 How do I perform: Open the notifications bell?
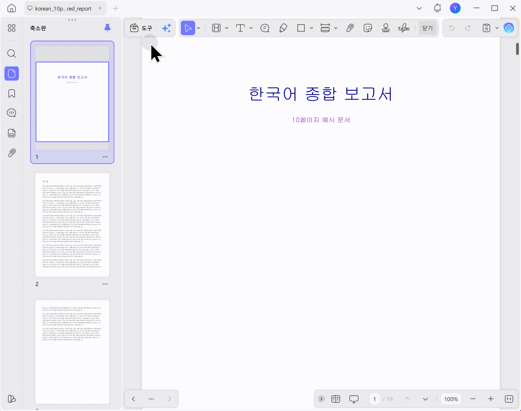click(437, 8)
